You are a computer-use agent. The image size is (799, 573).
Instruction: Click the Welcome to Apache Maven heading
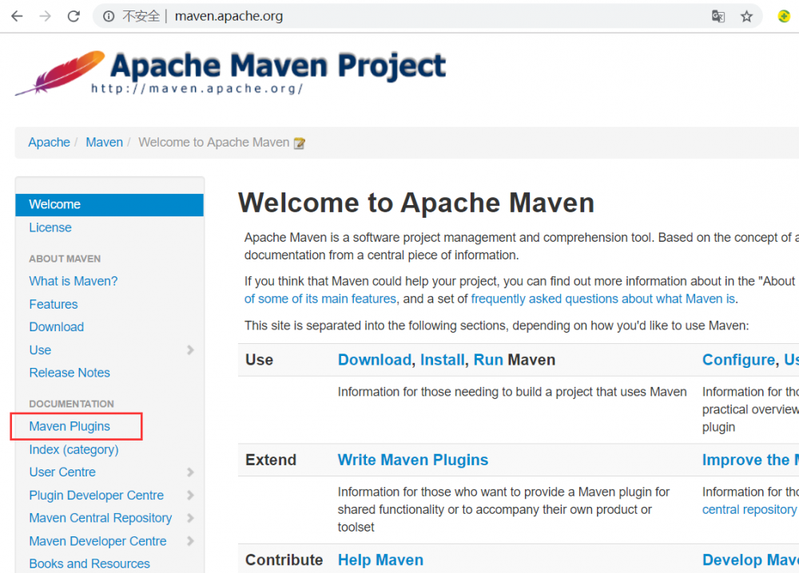click(x=415, y=203)
